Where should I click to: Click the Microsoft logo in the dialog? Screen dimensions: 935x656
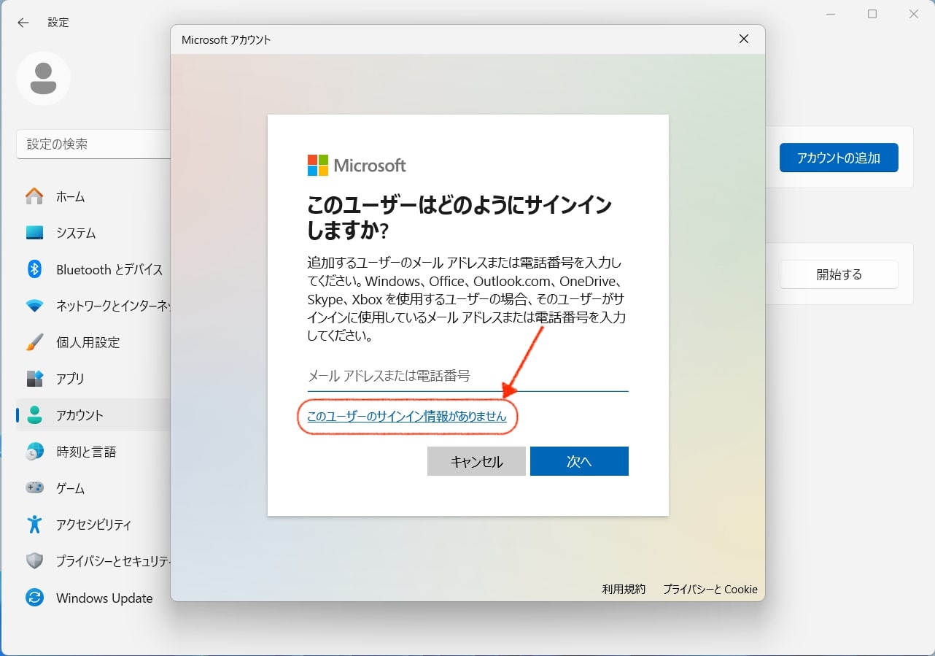357,166
